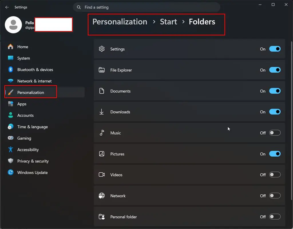Click the Accounts person icon

pyautogui.click(x=11, y=115)
